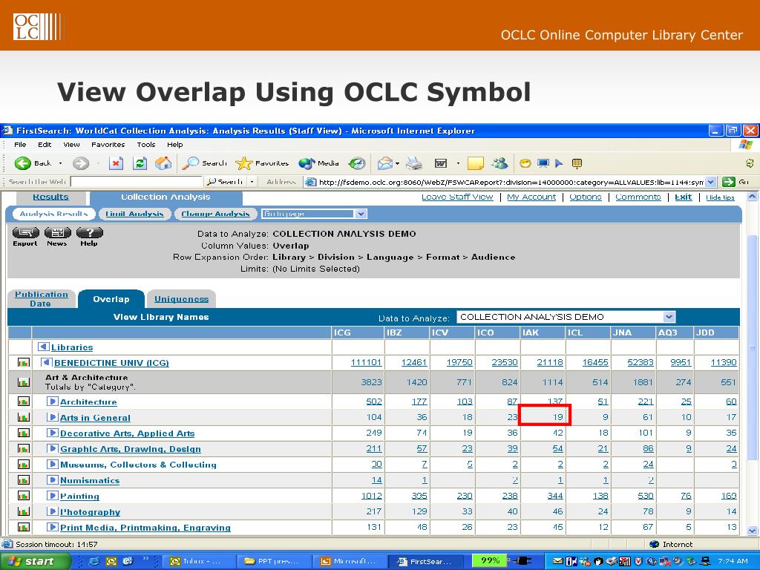Open the PPT pres... taskbar folder item
This screenshot has width=760, height=570.
(273, 561)
